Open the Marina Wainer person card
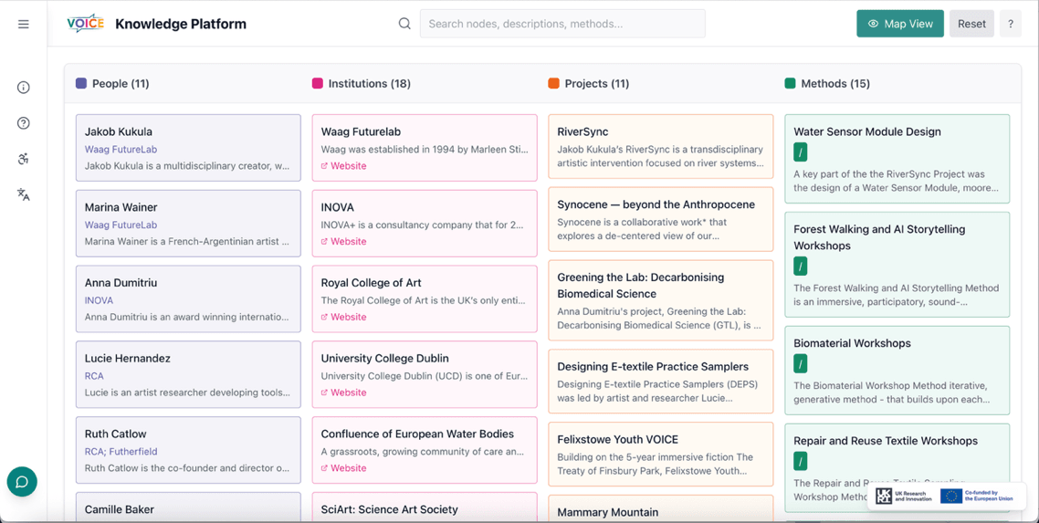This screenshot has width=1039, height=523. [188, 223]
